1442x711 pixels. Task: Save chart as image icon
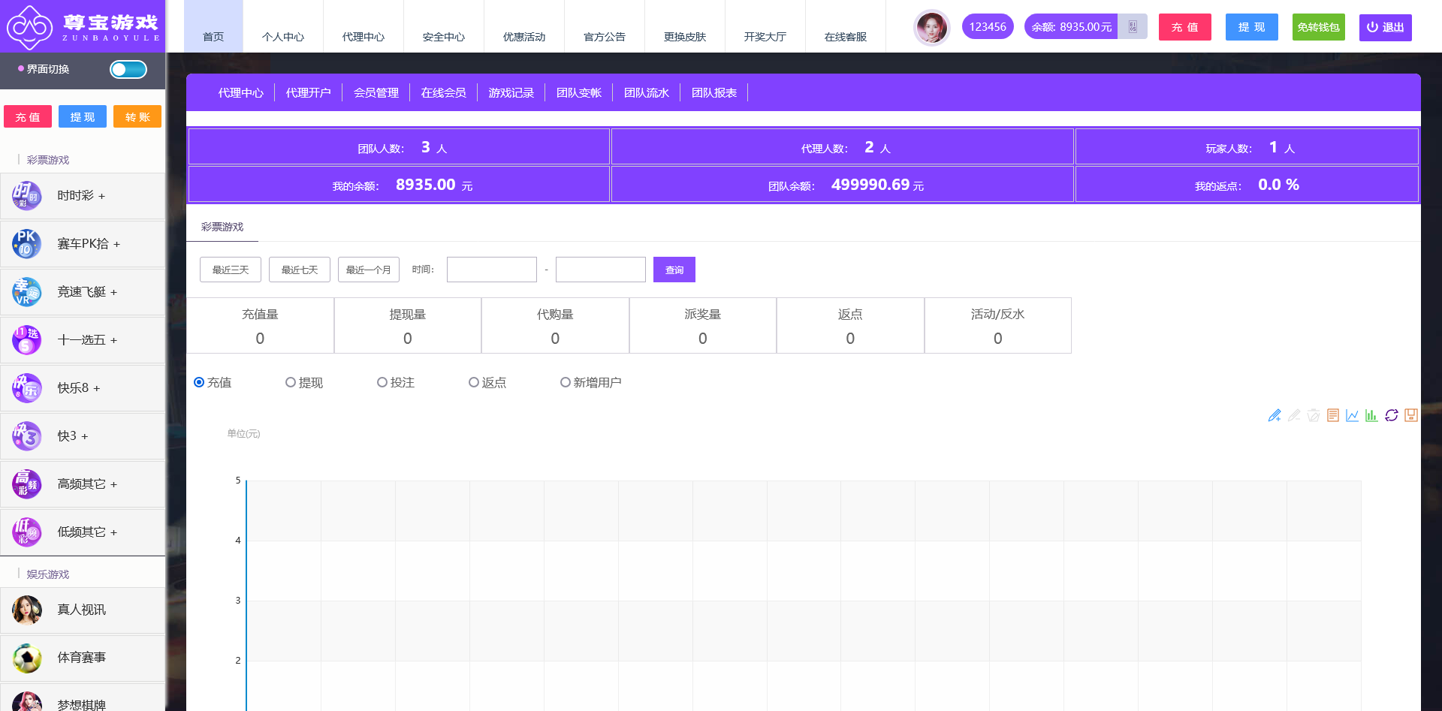pos(1410,415)
